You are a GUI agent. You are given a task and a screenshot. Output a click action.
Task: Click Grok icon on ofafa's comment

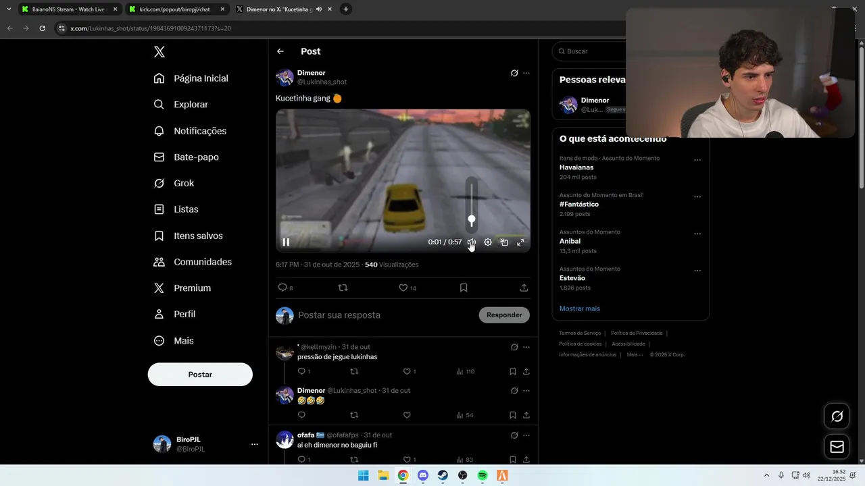pyautogui.click(x=514, y=435)
